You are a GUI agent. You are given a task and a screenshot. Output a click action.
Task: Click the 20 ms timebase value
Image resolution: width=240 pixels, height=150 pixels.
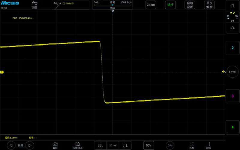pyautogui.click(x=113, y=145)
